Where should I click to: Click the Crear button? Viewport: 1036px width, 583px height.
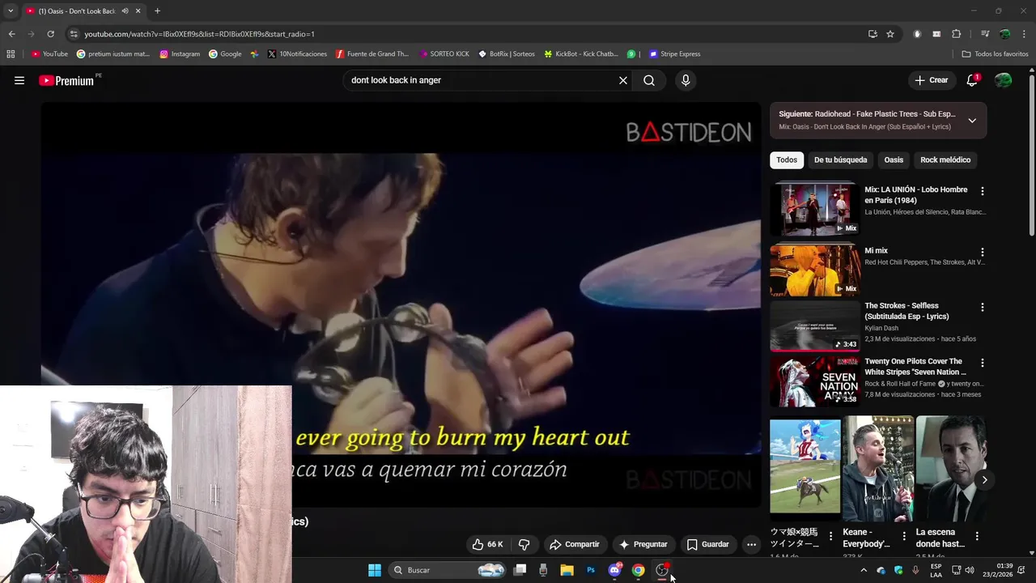tap(931, 80)
